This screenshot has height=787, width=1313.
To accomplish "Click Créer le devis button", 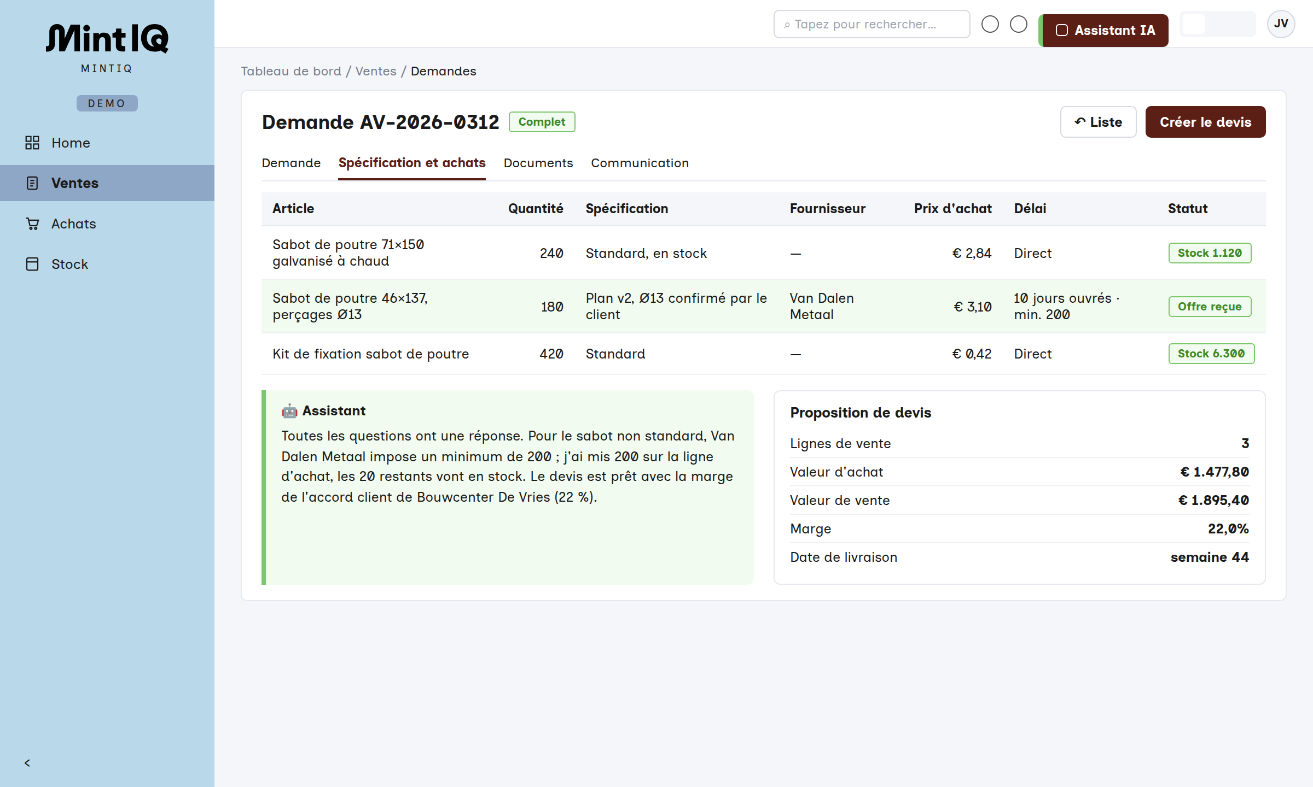I will 1205,122.
